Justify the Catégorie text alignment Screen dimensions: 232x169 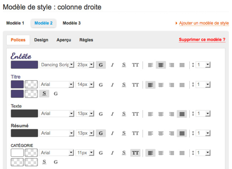coord(182,153)
